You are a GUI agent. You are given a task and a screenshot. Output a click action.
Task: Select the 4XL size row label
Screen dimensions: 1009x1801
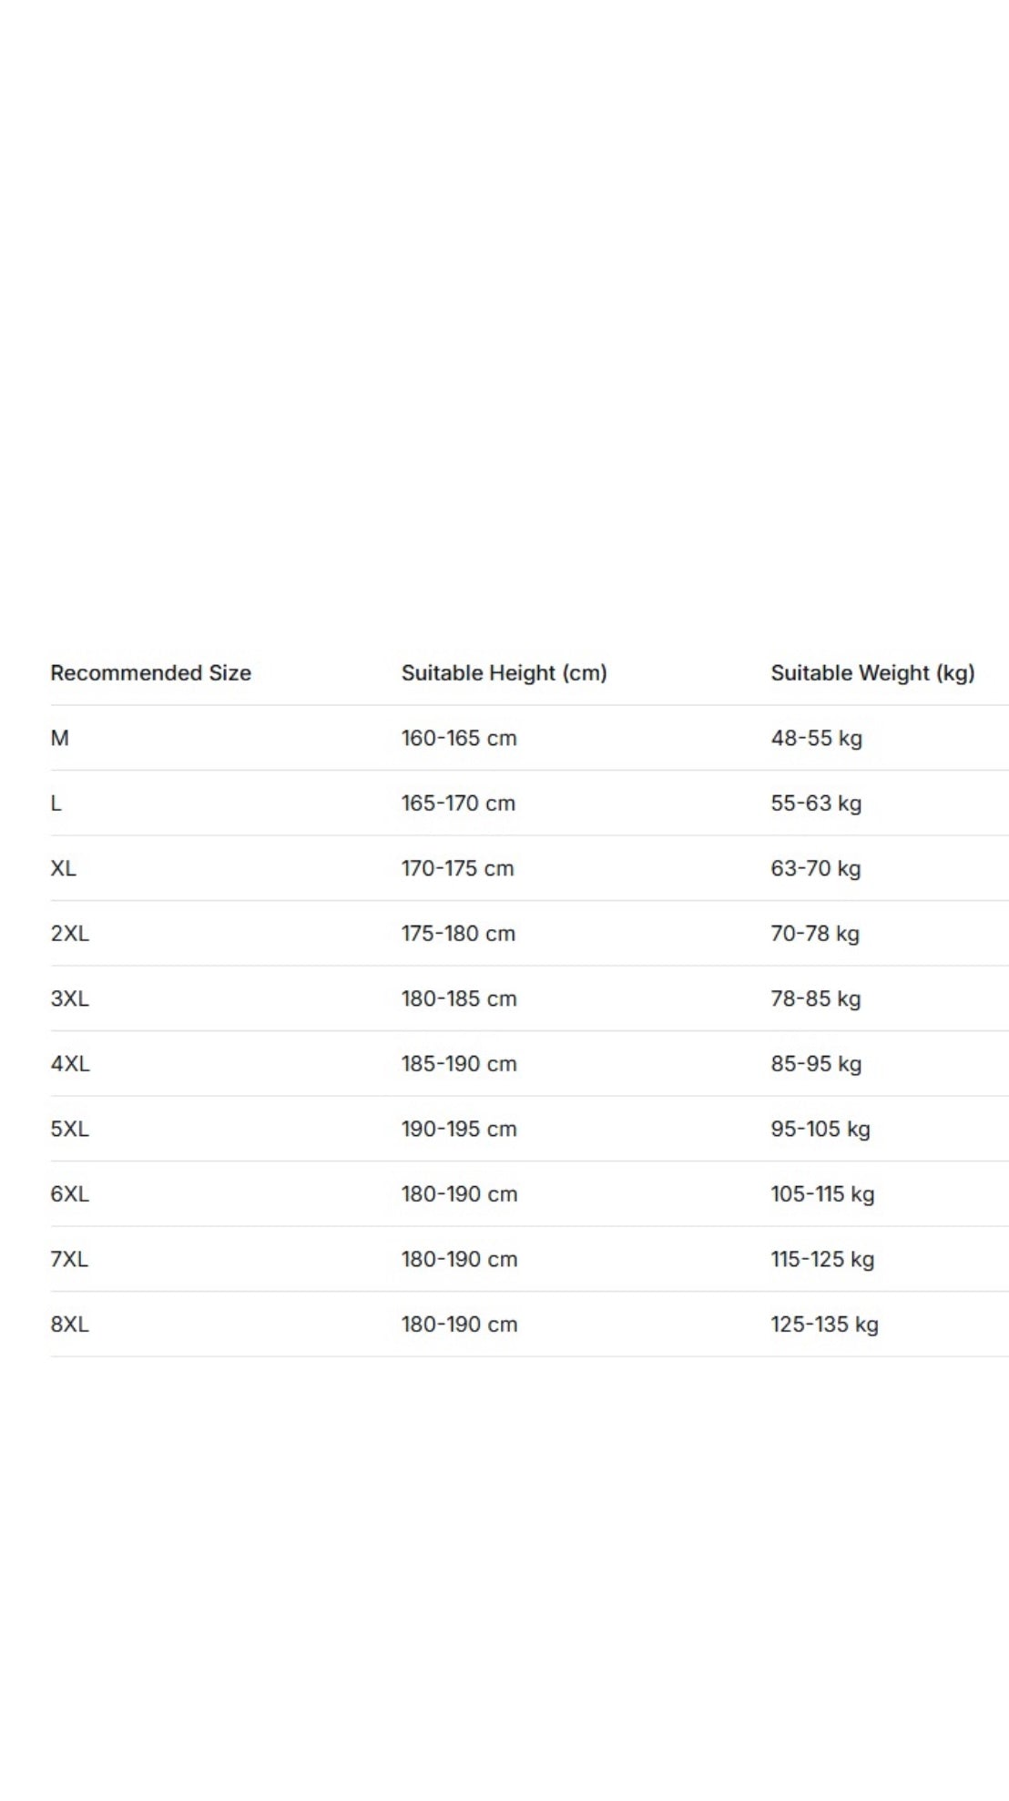coord(70,1064)
